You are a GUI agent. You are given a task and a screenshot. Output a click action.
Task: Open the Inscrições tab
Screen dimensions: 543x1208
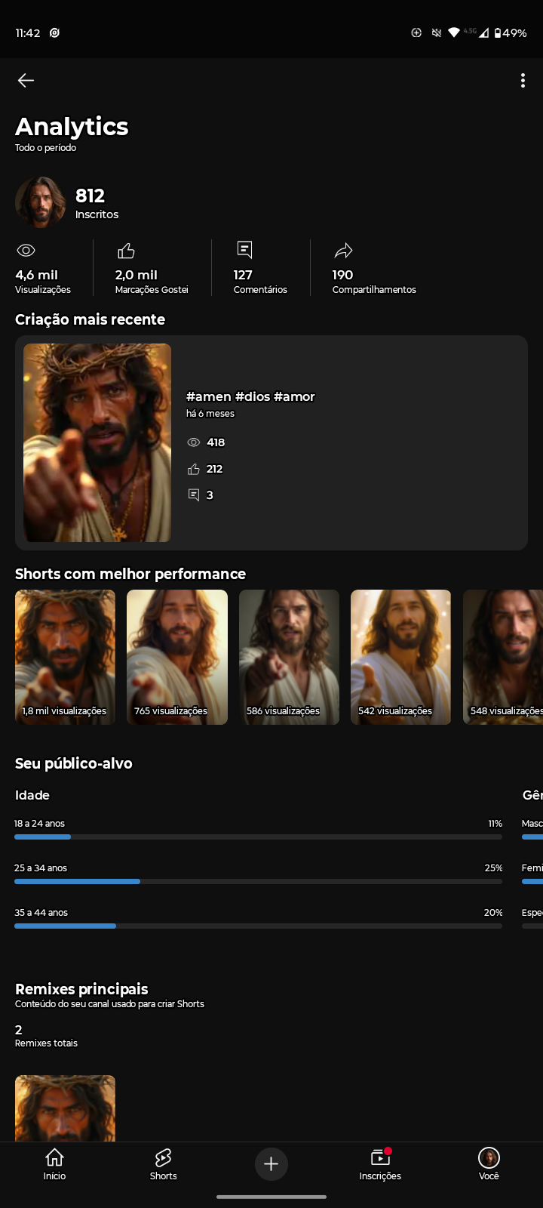[x=380, y=1163]
